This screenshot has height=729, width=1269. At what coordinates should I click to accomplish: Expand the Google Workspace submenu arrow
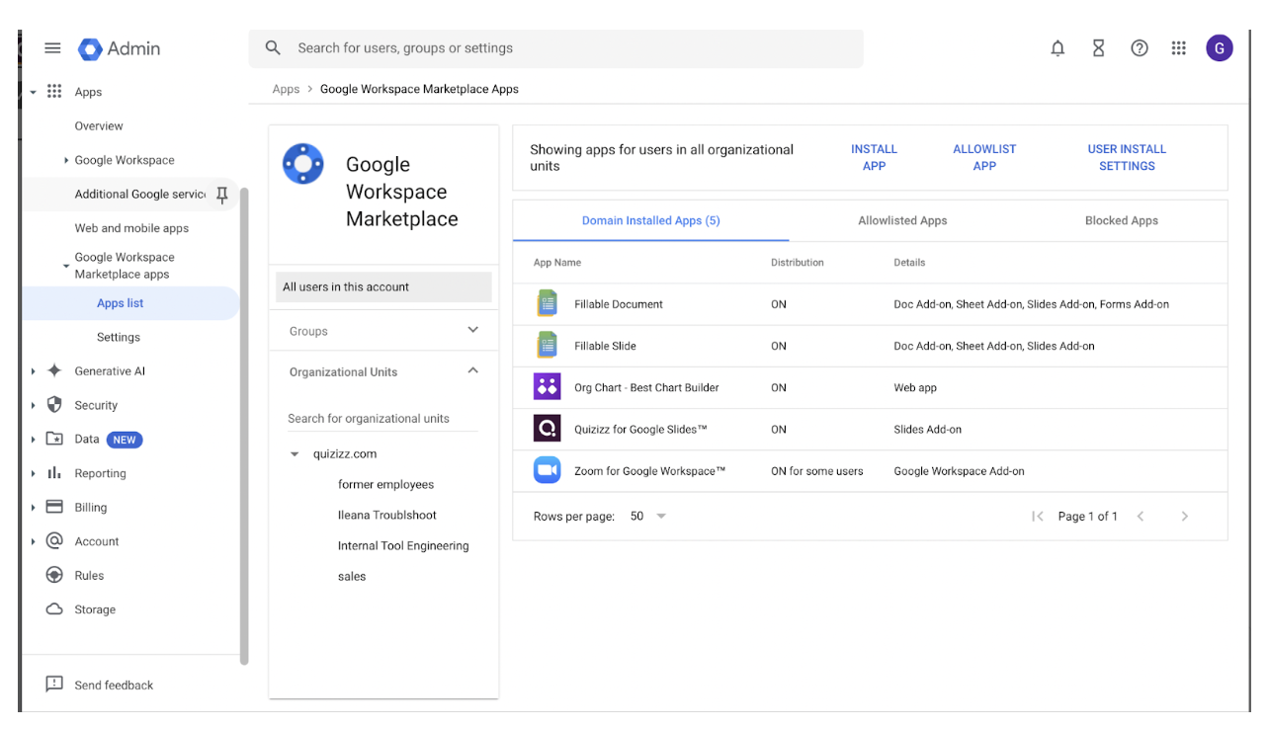[x=66, y=160]
